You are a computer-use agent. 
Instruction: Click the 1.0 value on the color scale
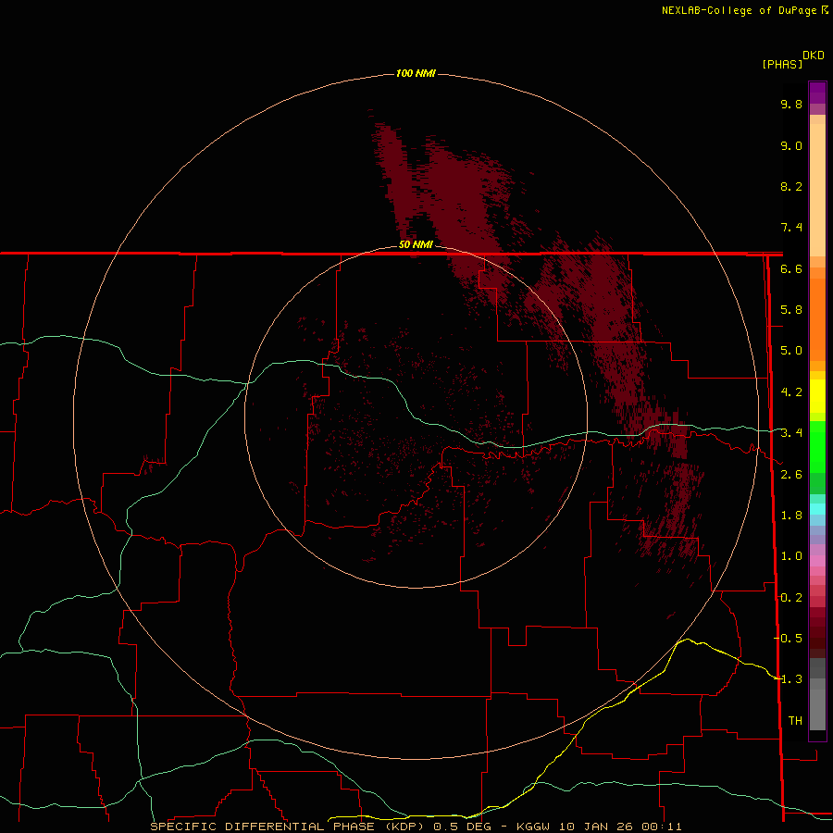pos(791,556)
